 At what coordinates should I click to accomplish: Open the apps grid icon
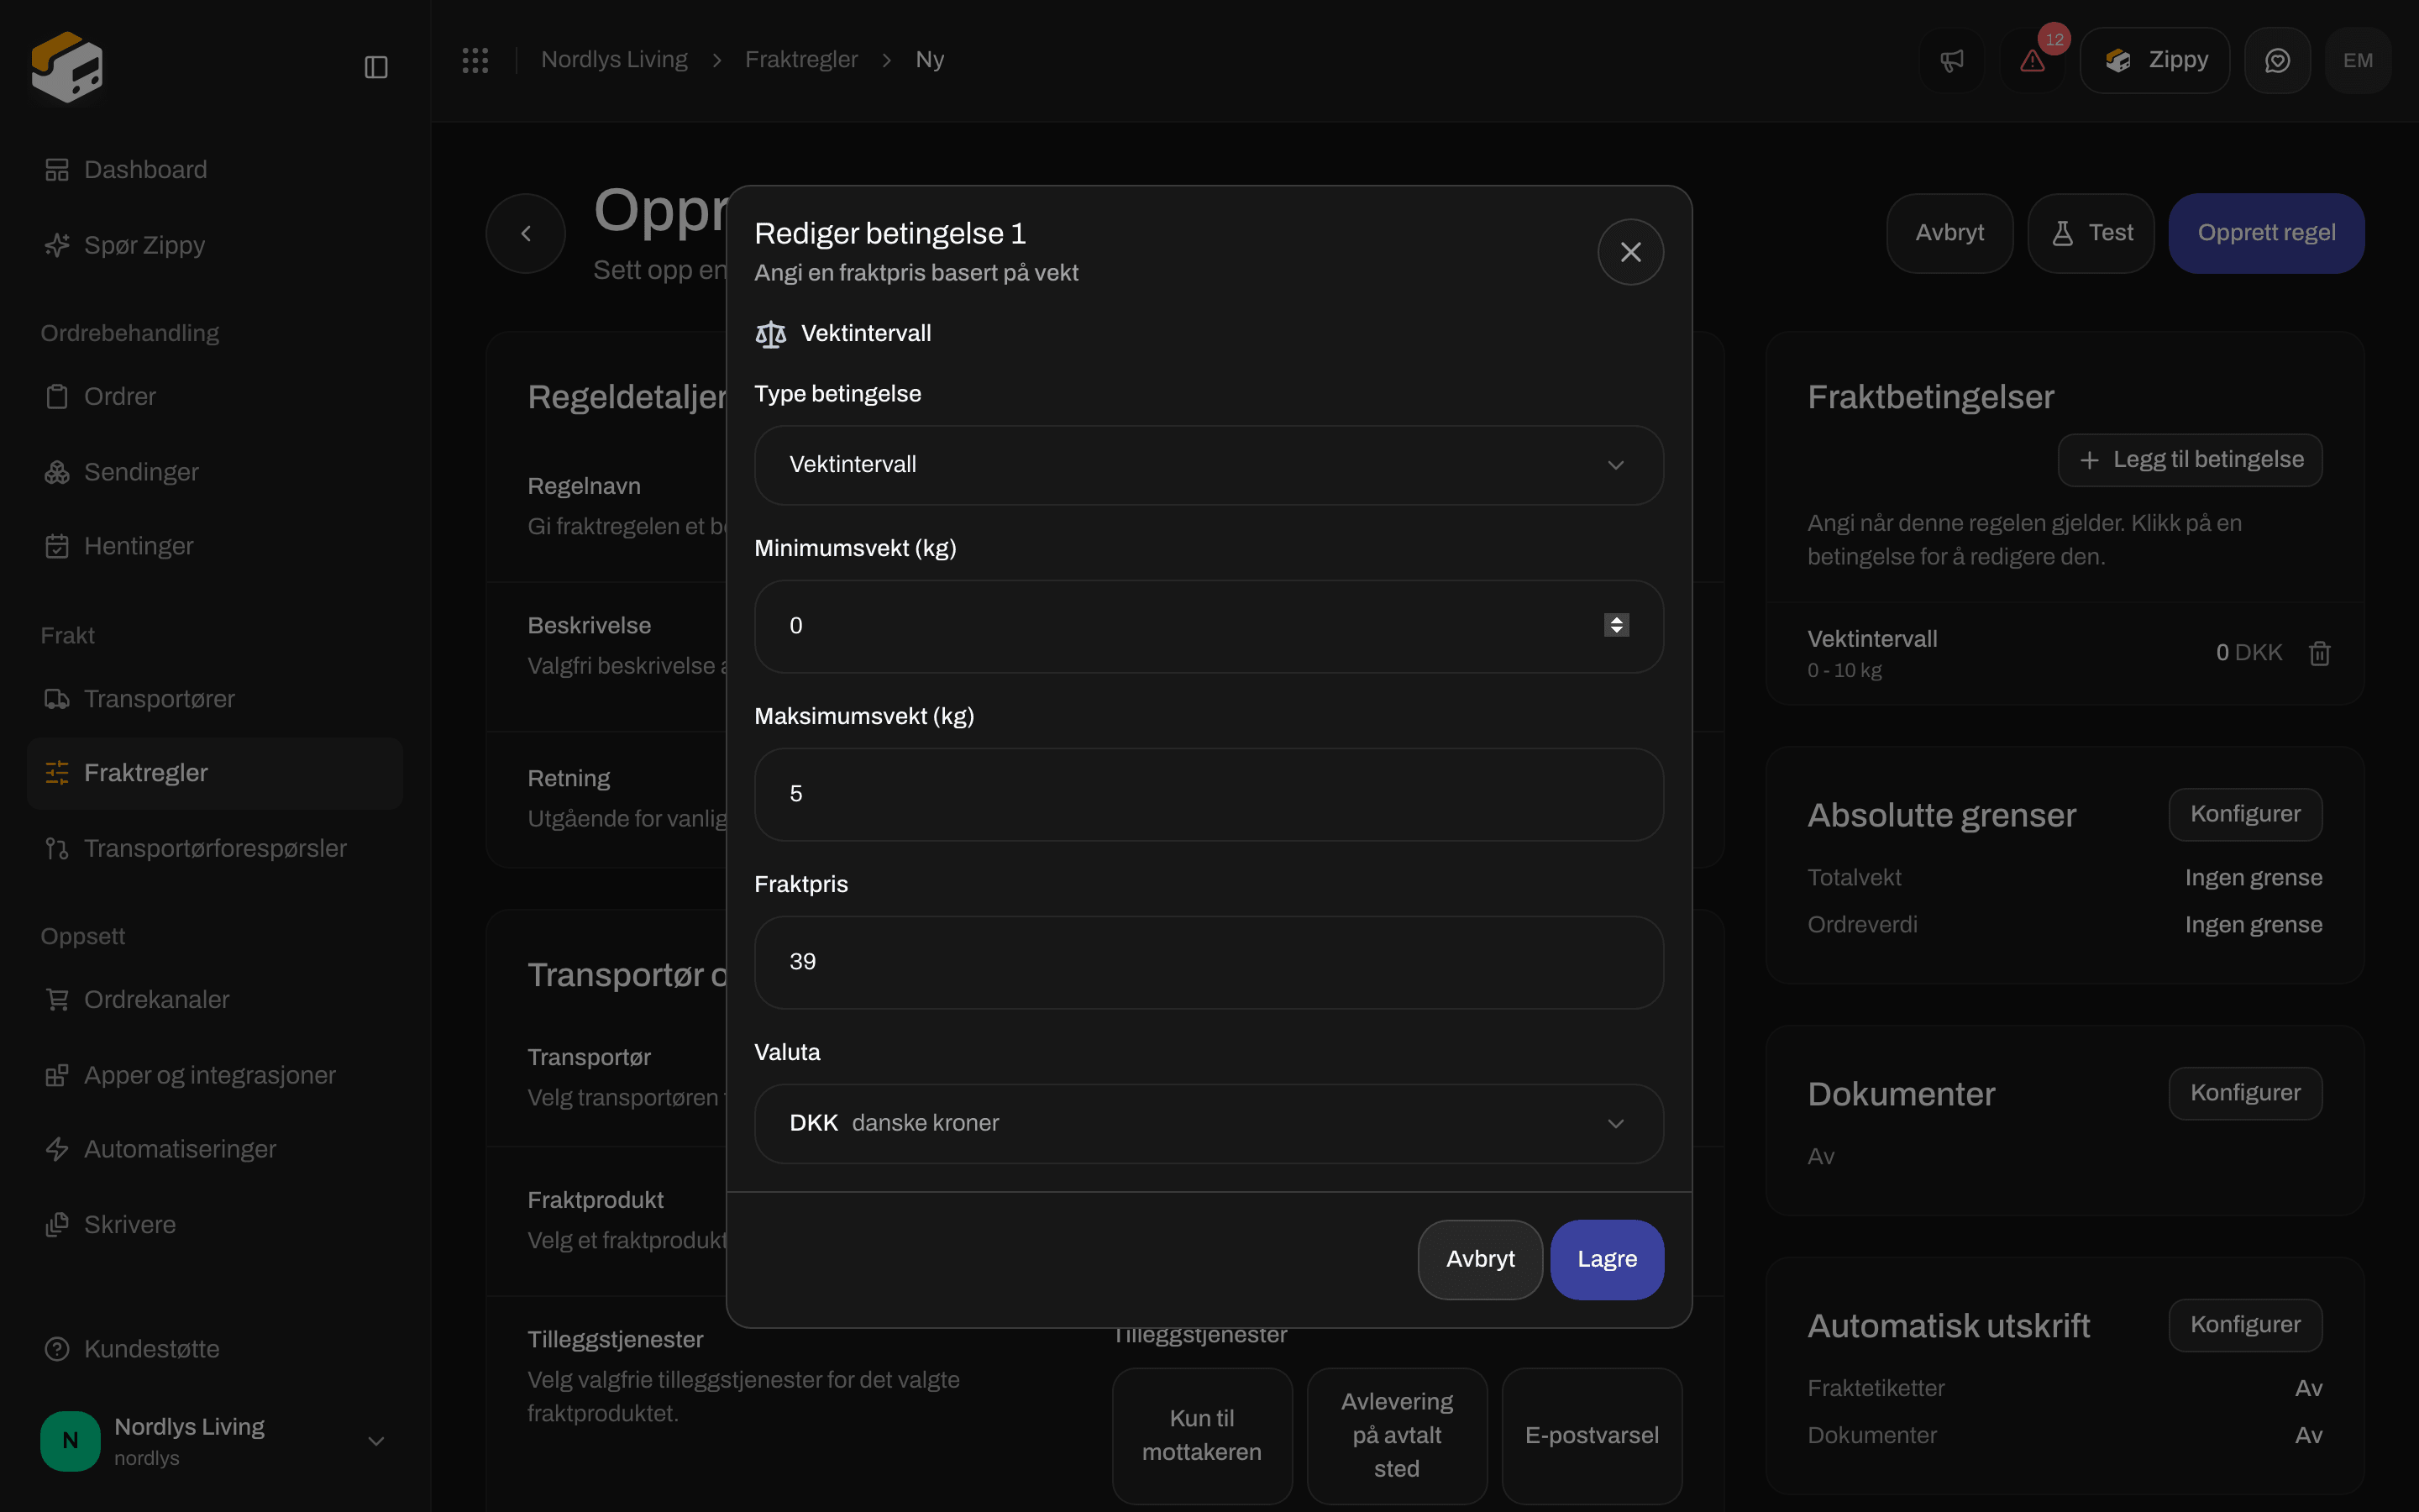click(475, 60)
